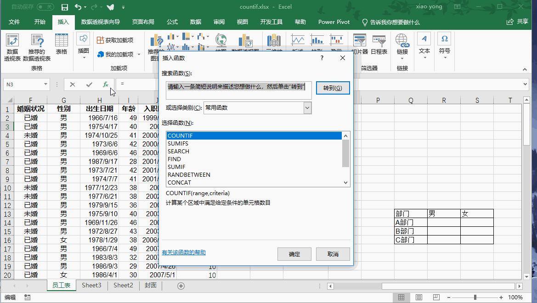Open the 3D Map (三维地图) icon

tap(274, 41)
